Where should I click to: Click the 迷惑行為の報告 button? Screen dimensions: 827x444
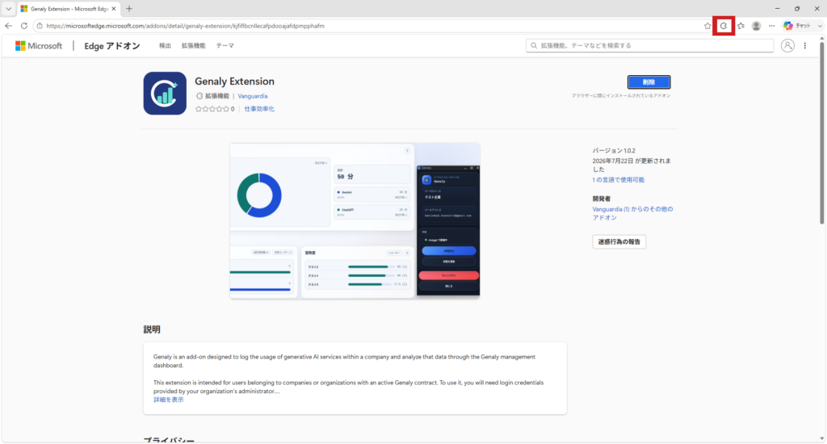(x=619, y=242)
